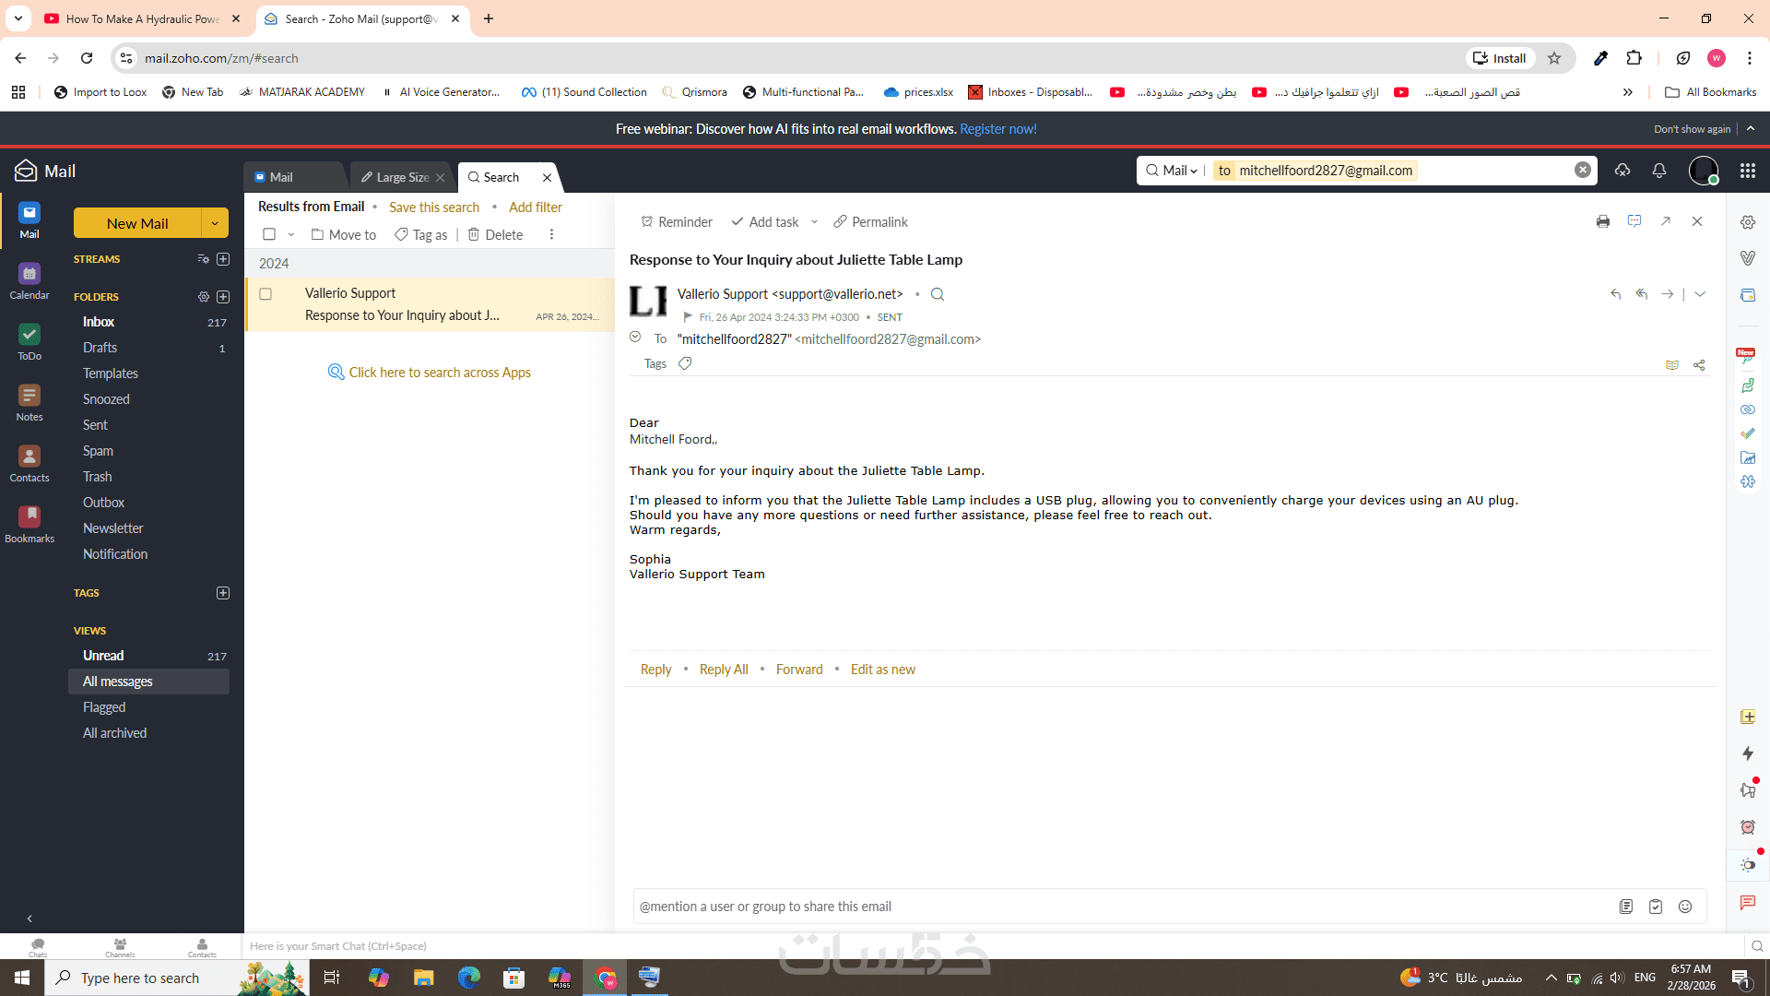Click the Reply arrow icon in email header
The width and height of the screenshot is (1770, 996).
coord(1615,294)
